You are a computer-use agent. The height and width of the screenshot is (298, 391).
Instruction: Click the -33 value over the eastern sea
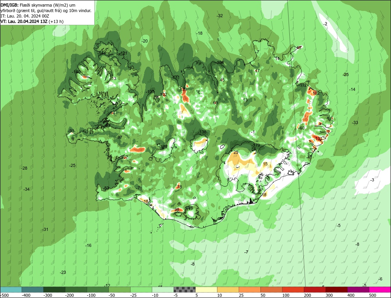tap(355, 122)
